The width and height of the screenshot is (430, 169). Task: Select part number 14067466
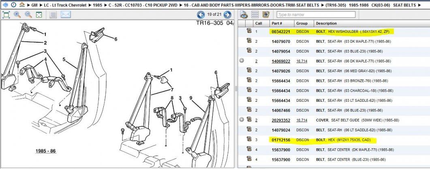281,110
